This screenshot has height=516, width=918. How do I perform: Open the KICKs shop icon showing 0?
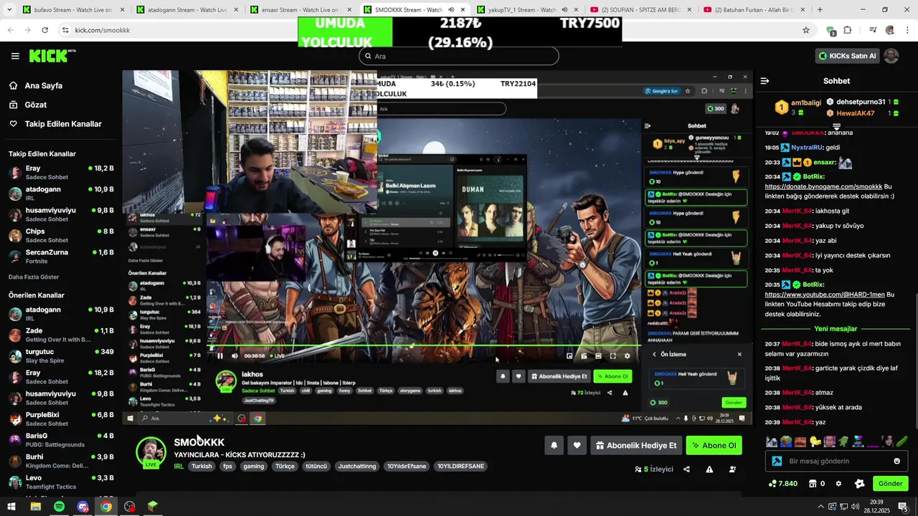coord(817,484)
